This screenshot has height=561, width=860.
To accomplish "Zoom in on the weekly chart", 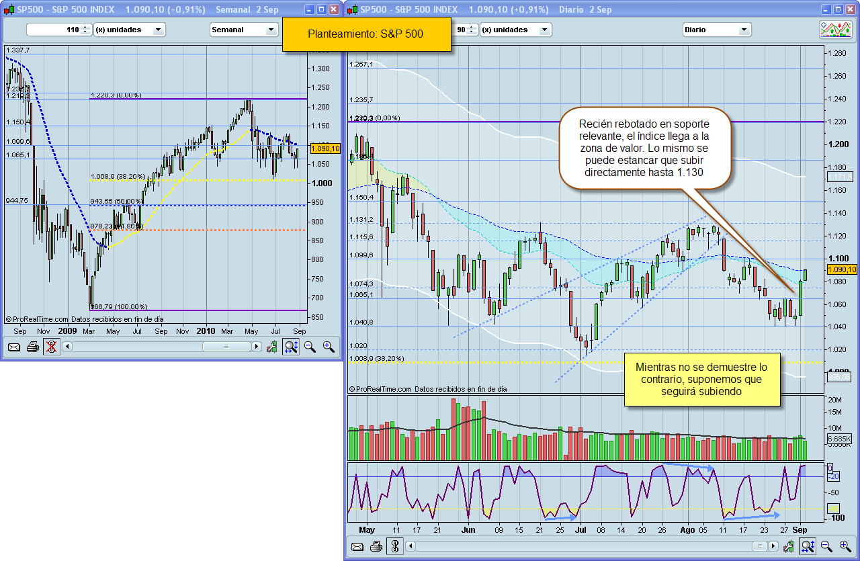I will [329, 347].
